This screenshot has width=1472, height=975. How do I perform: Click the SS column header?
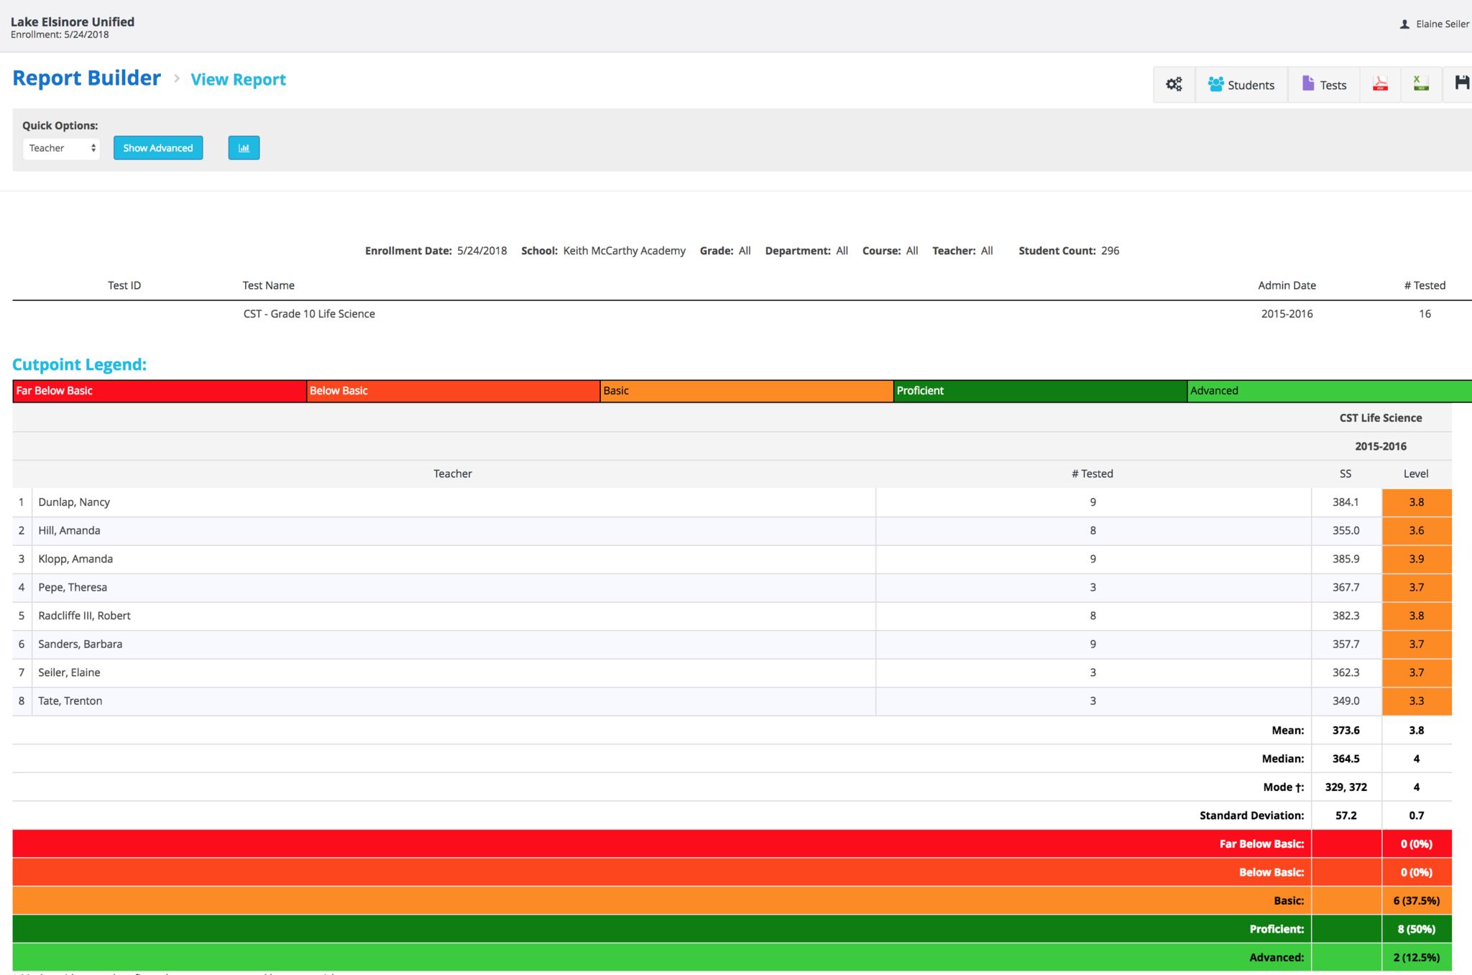point(1345,473)
